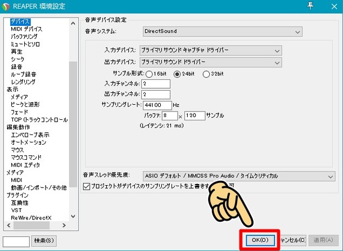The image size is (343, 251).
Task: Open the レンダリング settings page
Action: [23, 82]
